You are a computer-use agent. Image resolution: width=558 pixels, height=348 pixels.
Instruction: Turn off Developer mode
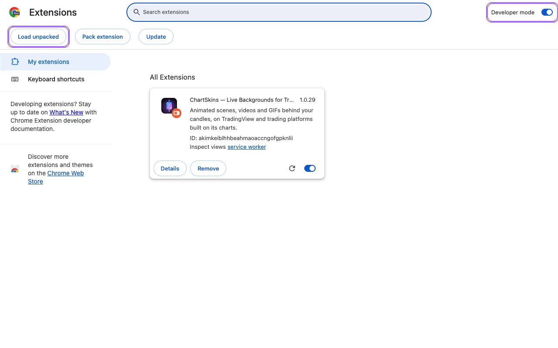pos(547,12)
